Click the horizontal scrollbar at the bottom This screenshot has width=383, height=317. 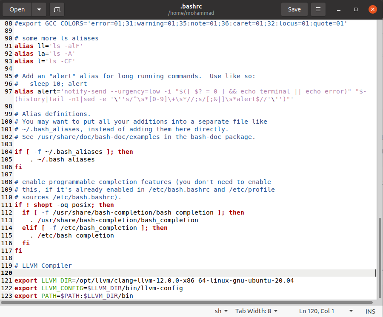[x=187, y=303]
